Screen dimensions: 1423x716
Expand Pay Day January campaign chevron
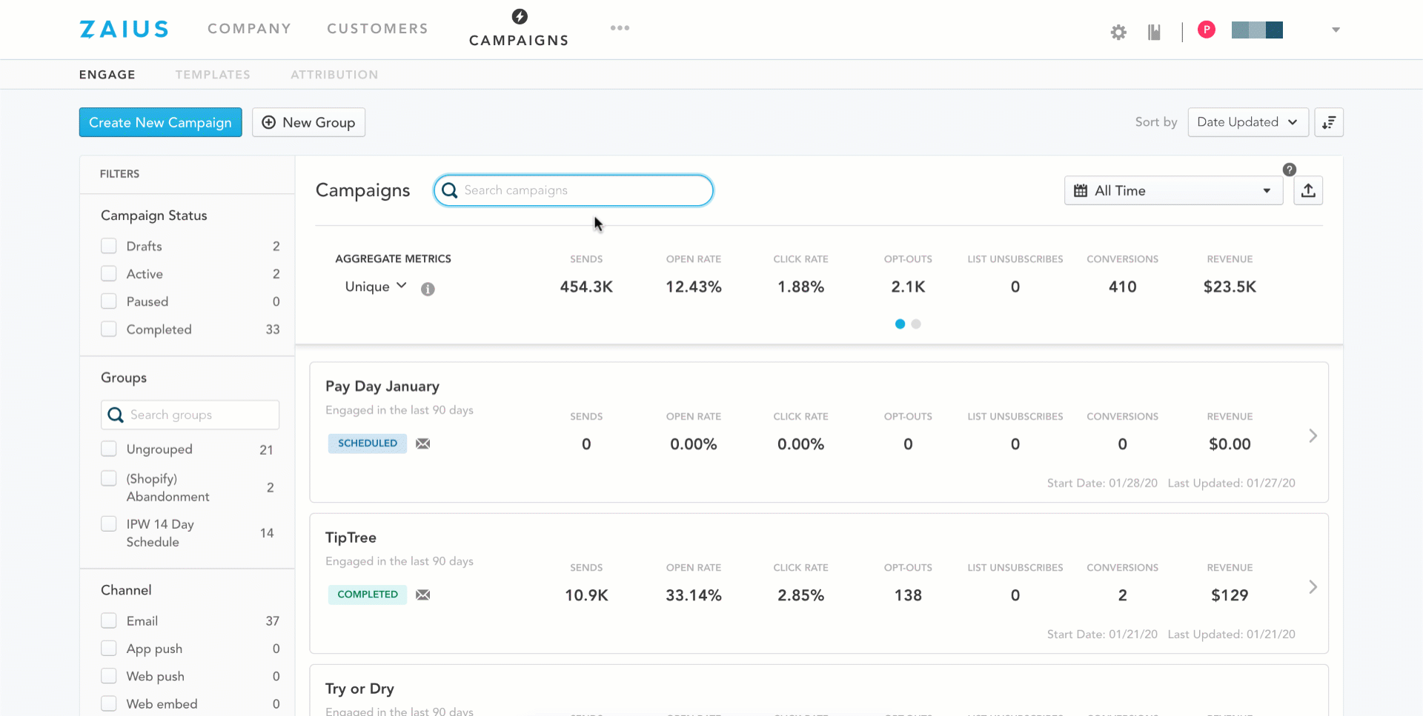click(1313, 435)
